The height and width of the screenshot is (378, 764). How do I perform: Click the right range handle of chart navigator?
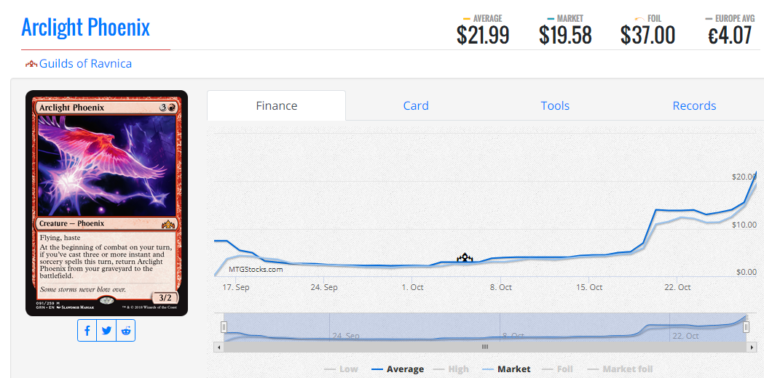click(x=746, y=327)
